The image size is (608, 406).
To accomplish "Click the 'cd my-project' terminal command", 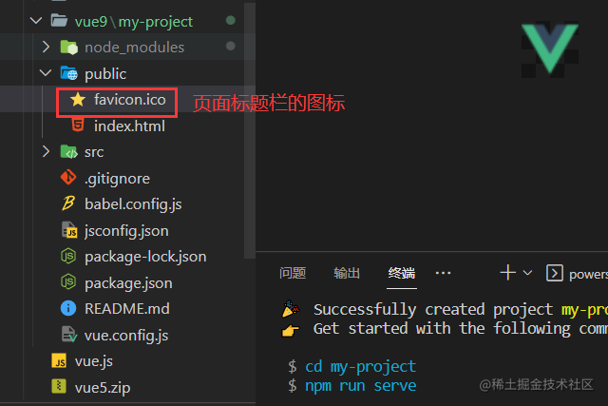I will click(361, 366).
